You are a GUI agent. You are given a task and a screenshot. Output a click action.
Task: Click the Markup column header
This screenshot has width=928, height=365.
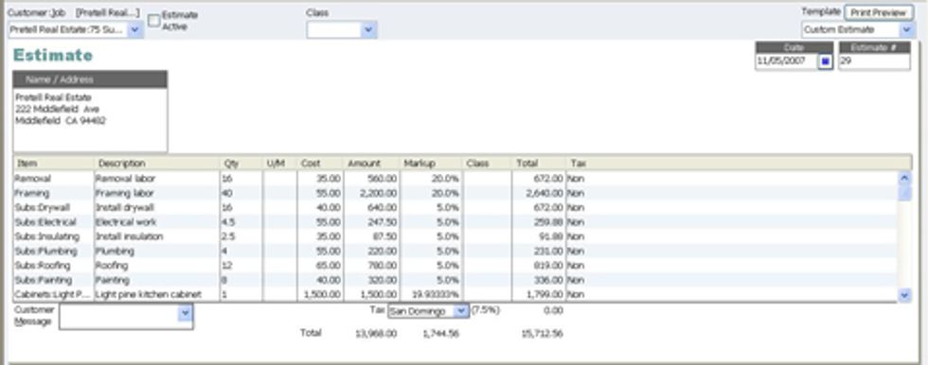pyautogui.click(x=431, y=163)
